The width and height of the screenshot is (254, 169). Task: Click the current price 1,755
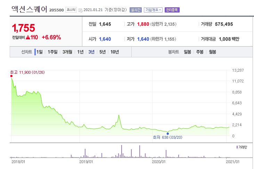(x=24, y=28)
